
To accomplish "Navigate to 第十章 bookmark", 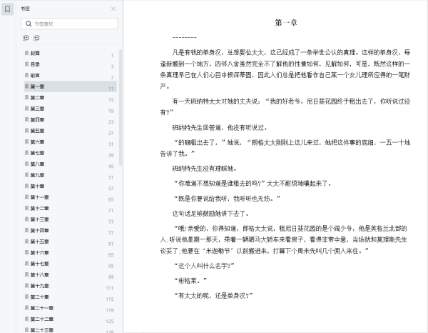I will (x=71, y=187).
